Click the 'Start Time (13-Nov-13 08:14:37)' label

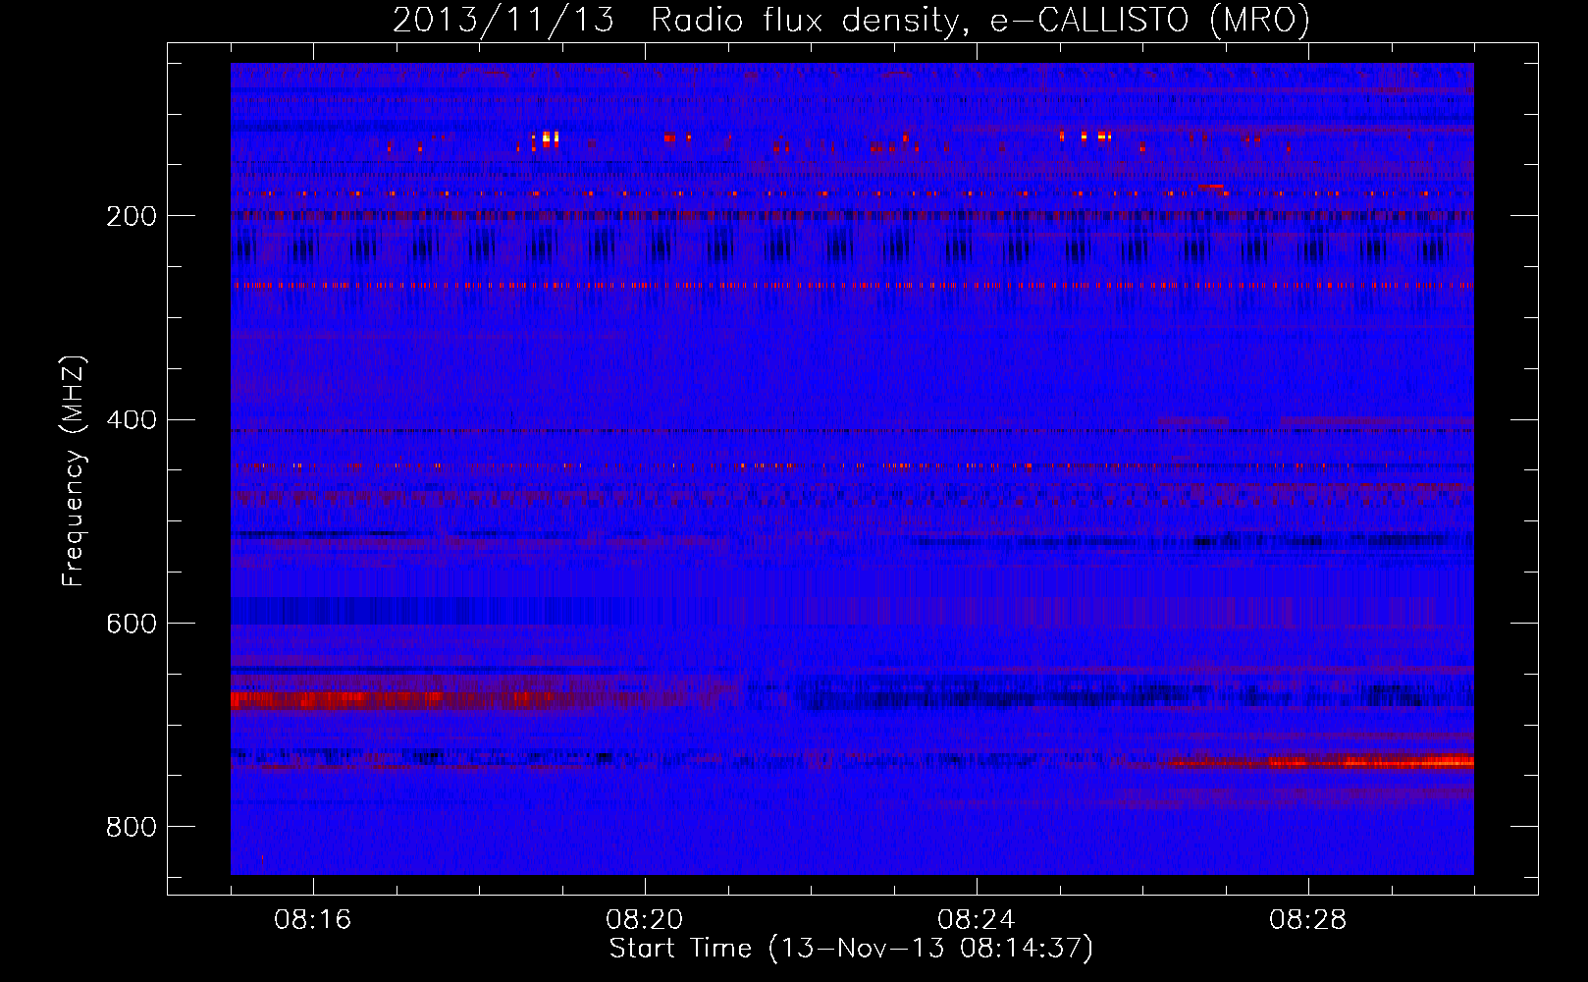click(x=851, y=949)
